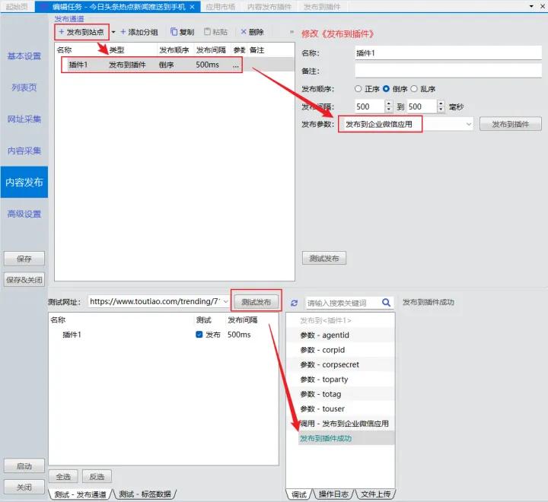
Task: Click 添加分组 toolbar item
Action: coord(139,32)
